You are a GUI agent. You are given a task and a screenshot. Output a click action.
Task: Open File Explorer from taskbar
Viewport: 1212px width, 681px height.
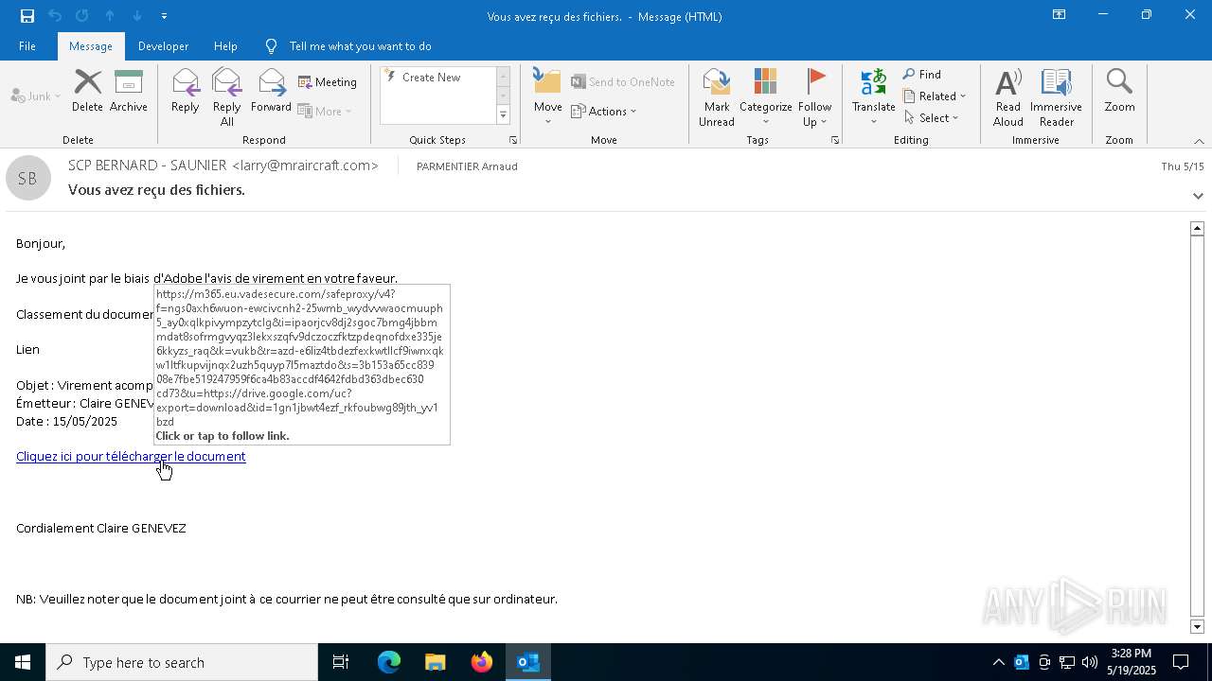tap(435, 662)
